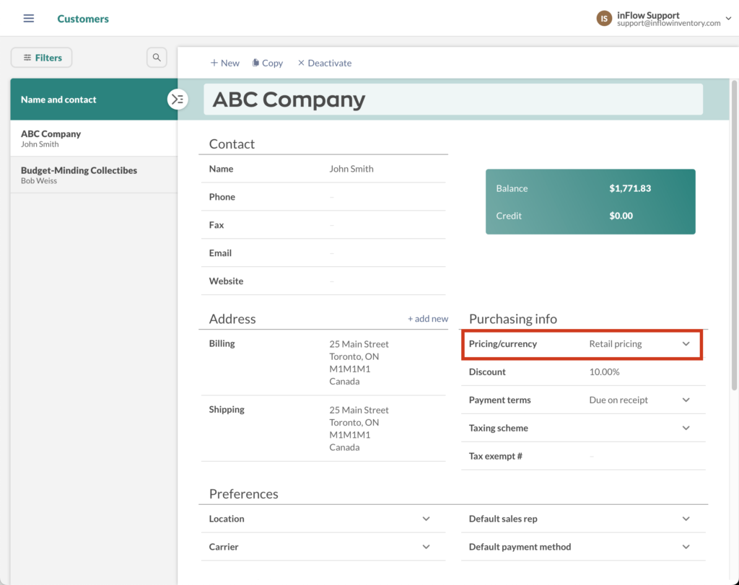Expand the Location preference dropdown

(425, 519)
